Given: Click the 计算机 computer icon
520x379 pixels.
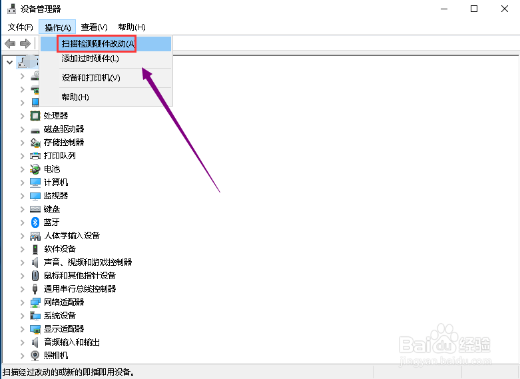Looking at the screenshot, I should coord(35,183).
